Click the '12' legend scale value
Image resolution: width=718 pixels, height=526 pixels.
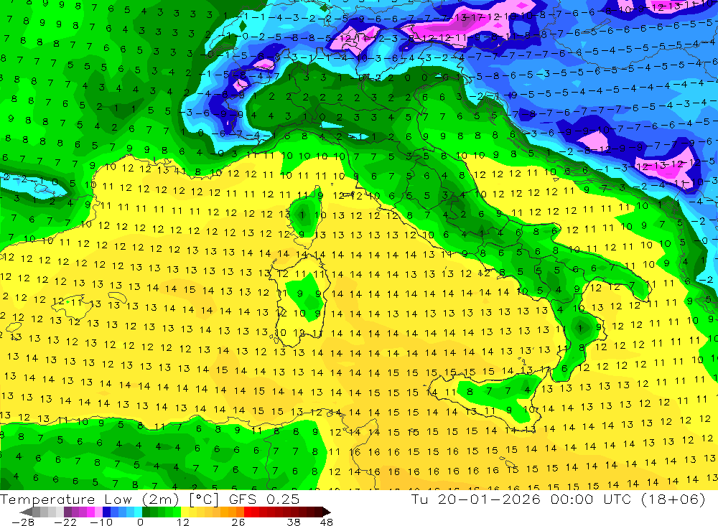tap(182, 522)
